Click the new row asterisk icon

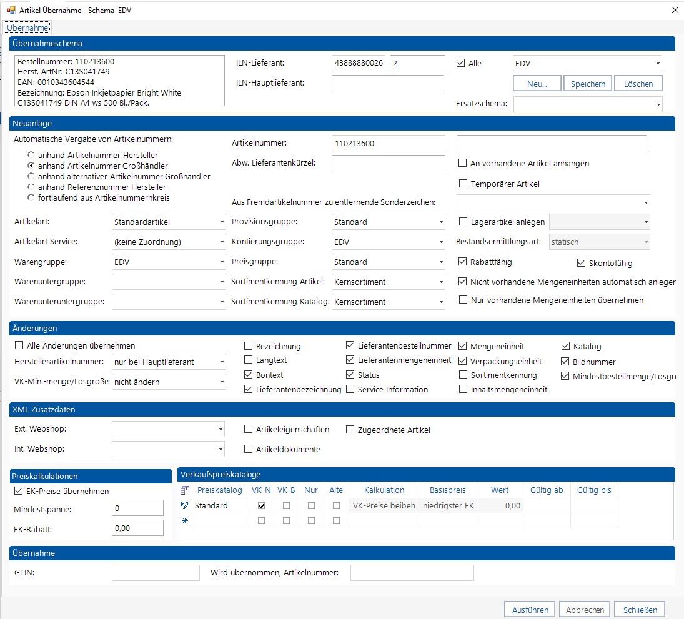(x=185, y=520)
